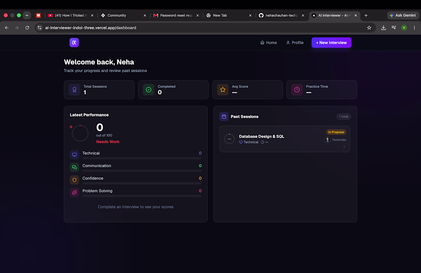Switch to the nehachauhan-tech GitHub tab

coord(281,16)
